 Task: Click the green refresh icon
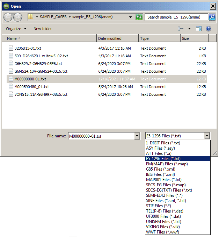[x=139, y=17]
